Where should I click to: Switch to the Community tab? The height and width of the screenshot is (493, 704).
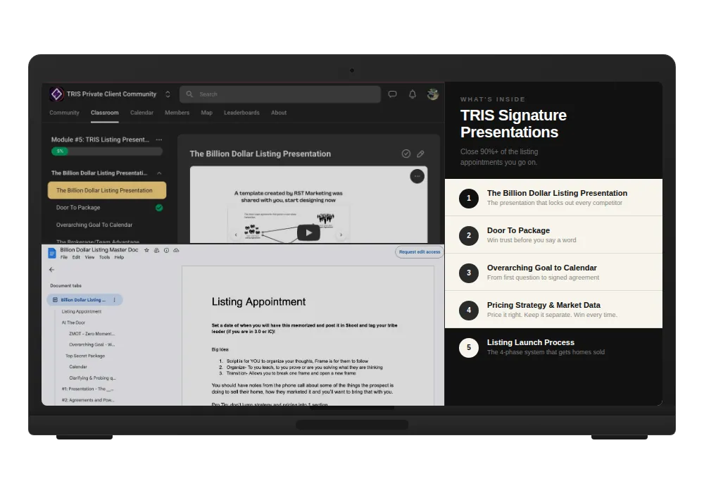pyautogui.click(x=64, y=113)
